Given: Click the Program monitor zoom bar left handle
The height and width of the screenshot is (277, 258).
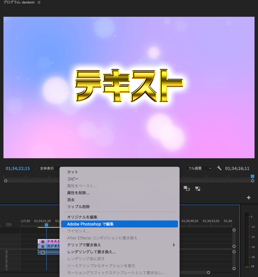Looking at the screenshot, I should coord(6,181).
